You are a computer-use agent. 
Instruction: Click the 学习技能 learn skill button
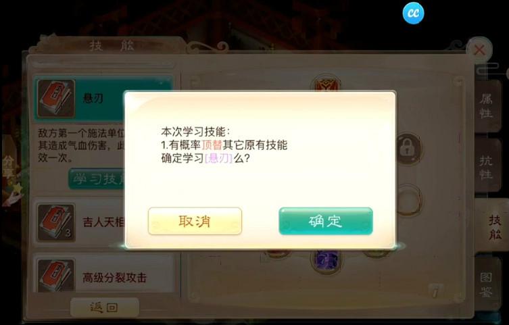pyautogui.click(x=96, y=179)
